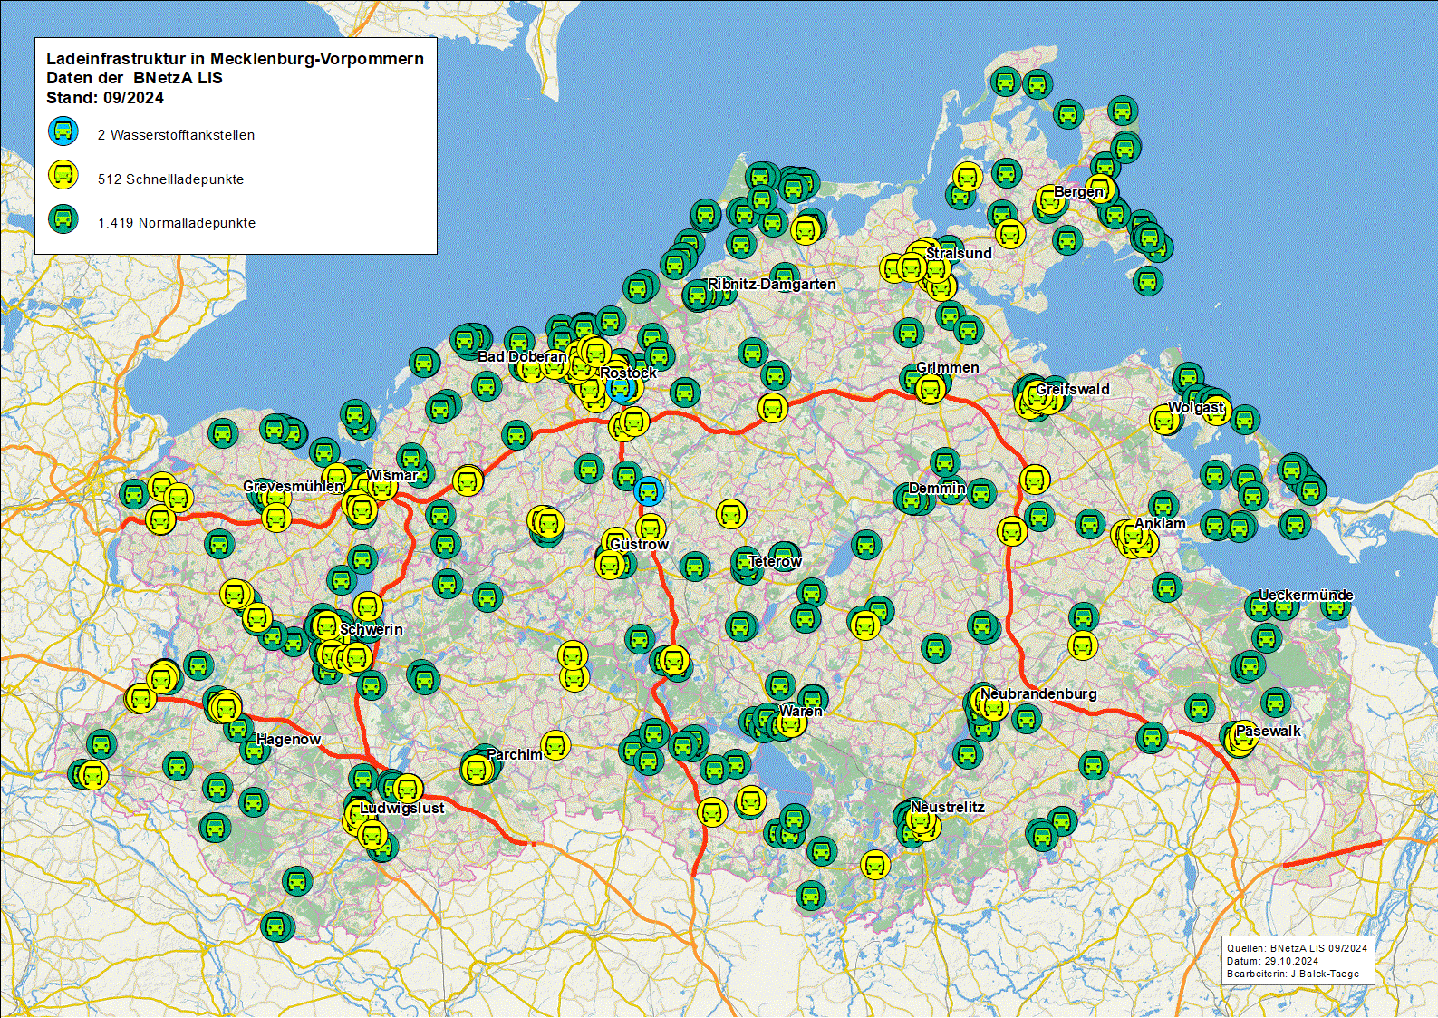Click the blue Wasserstofftankstellen legend icon

63,131
